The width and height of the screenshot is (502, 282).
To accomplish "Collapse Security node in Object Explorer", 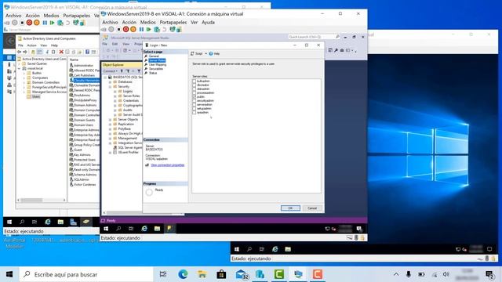I will [110, 87].
